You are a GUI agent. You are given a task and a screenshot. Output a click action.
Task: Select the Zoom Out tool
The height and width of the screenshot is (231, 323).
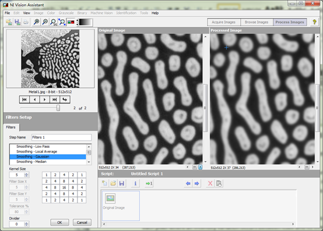pos(45,22)
